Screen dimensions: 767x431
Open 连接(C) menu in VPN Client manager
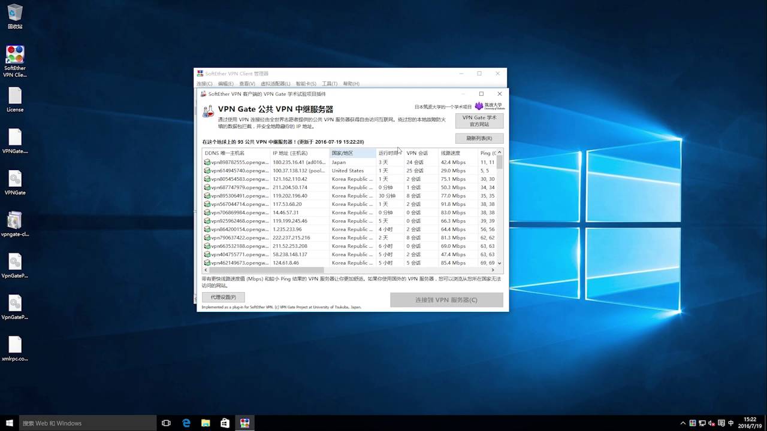pyautogui.click(x=204, y=84)
